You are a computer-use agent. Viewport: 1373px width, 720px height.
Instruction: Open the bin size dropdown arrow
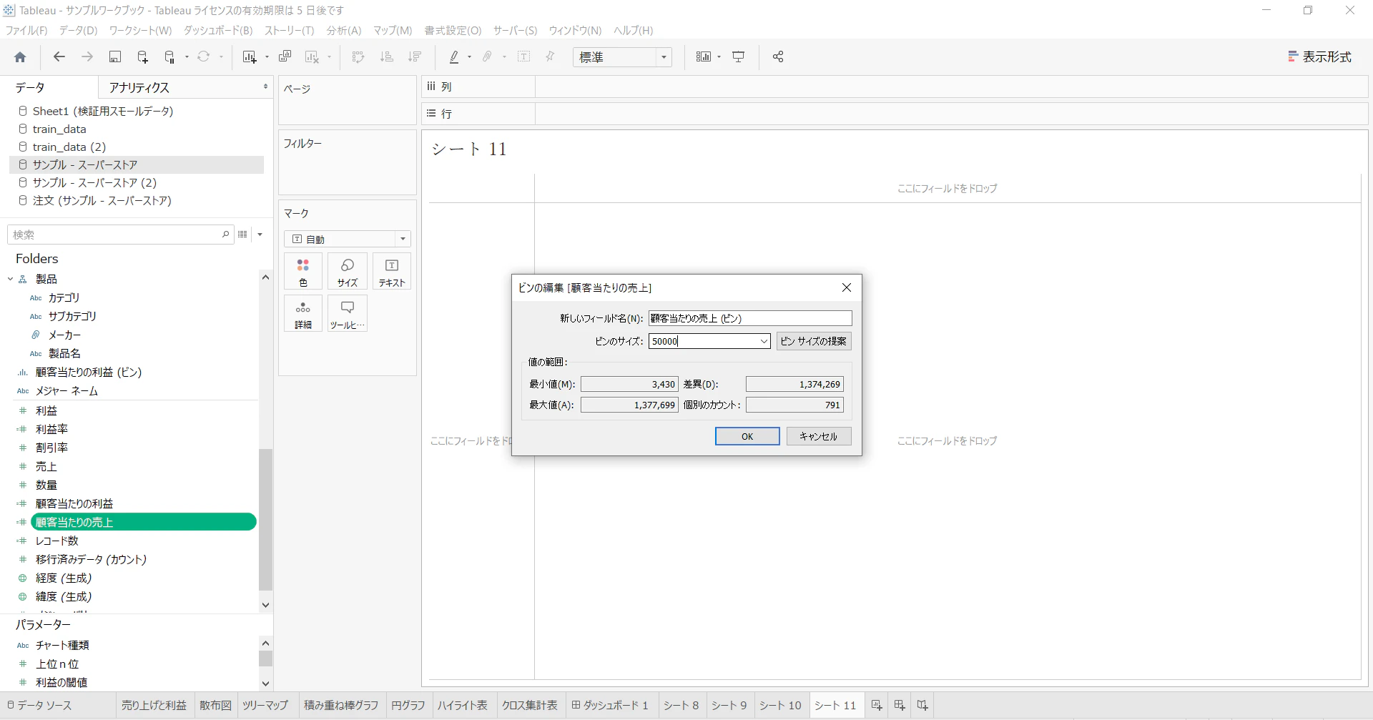(764, 342)
